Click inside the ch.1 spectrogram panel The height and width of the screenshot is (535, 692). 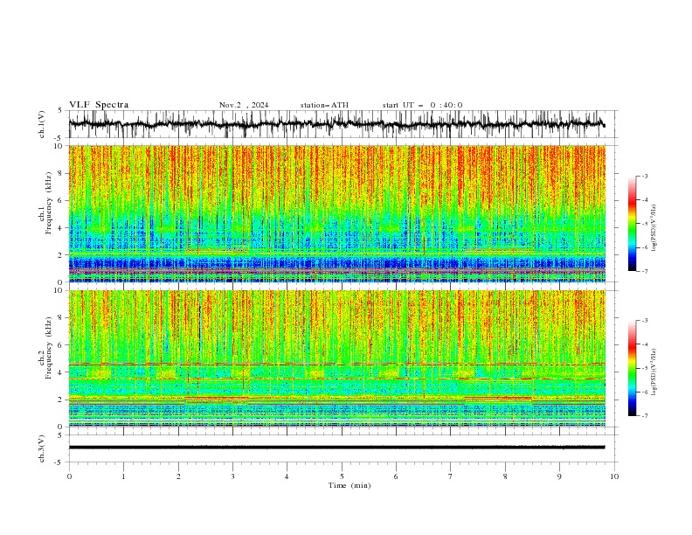336,213
